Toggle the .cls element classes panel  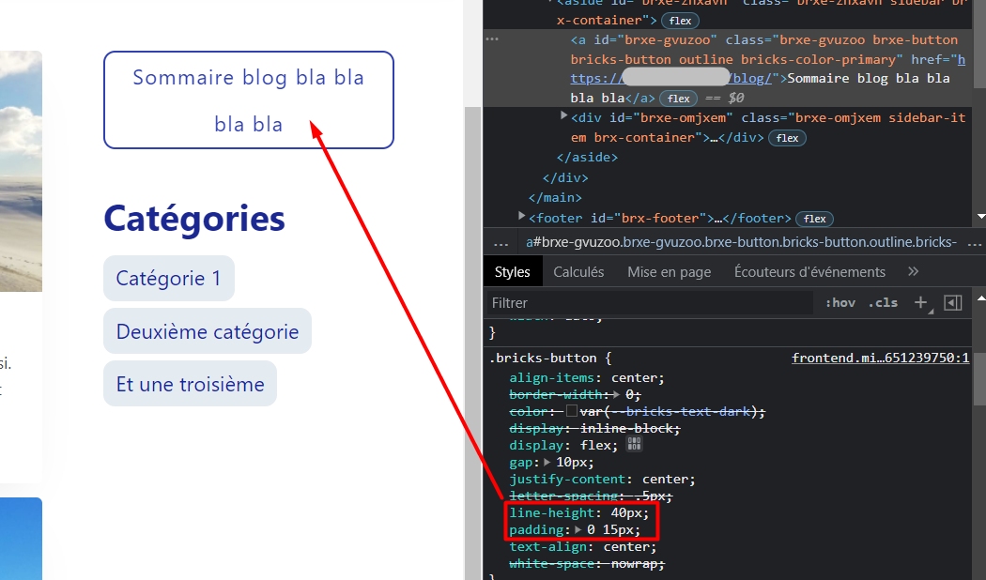click(883, 303)
